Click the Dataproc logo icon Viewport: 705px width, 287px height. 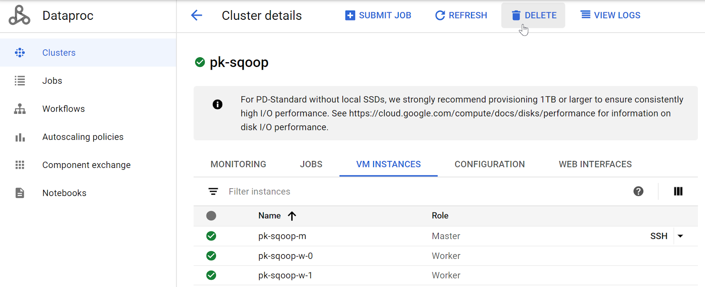point(19,15)
